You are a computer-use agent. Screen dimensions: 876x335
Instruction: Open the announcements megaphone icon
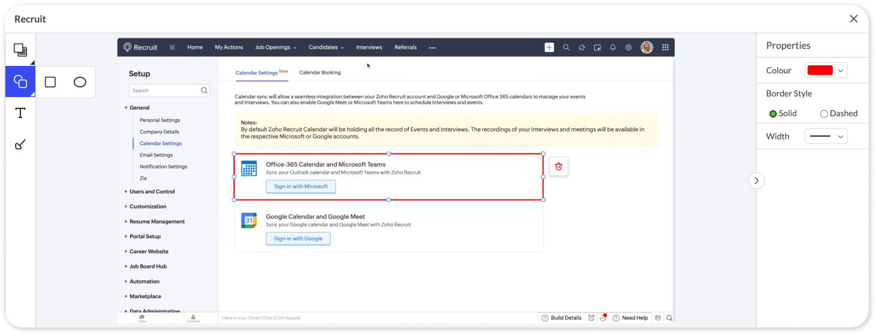[581, 47]
